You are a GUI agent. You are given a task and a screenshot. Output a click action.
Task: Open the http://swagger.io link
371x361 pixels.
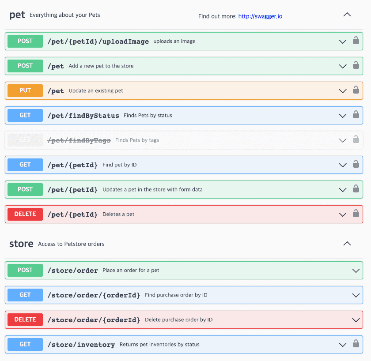point(260,16)
